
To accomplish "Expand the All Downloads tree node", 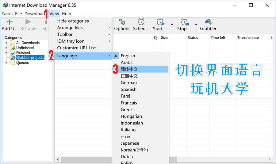I will (6, 43).
